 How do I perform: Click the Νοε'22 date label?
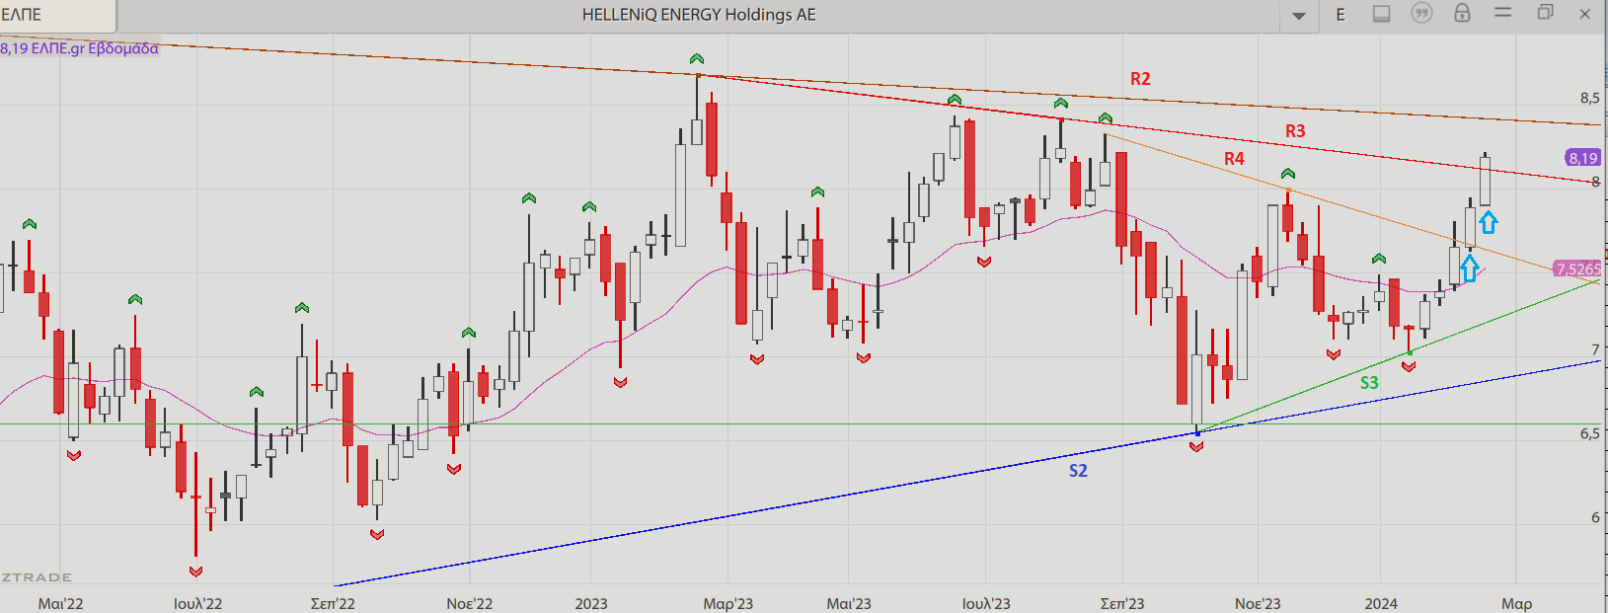click(469, 603)
